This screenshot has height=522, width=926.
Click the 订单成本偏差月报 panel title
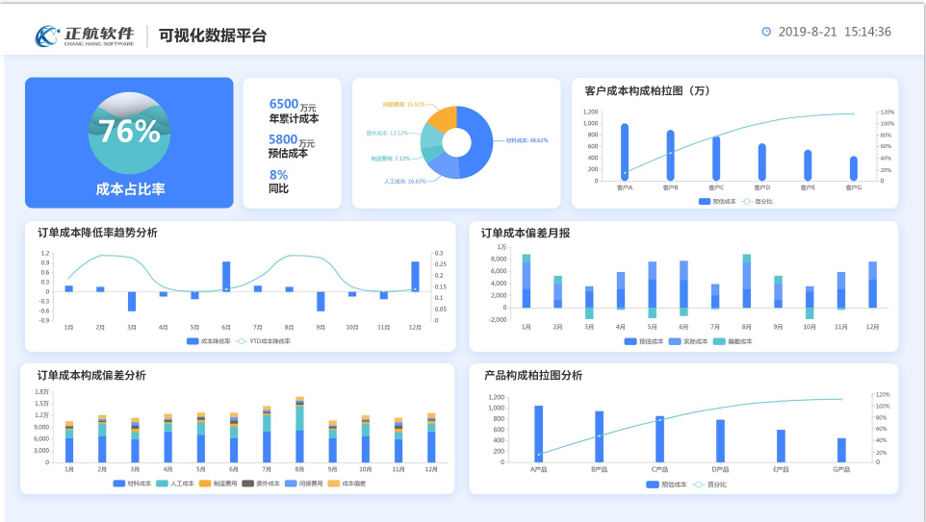point(525,233)
